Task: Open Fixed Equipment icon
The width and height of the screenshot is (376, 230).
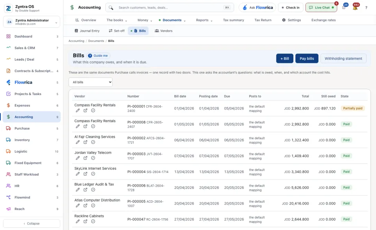Action: 8,163
